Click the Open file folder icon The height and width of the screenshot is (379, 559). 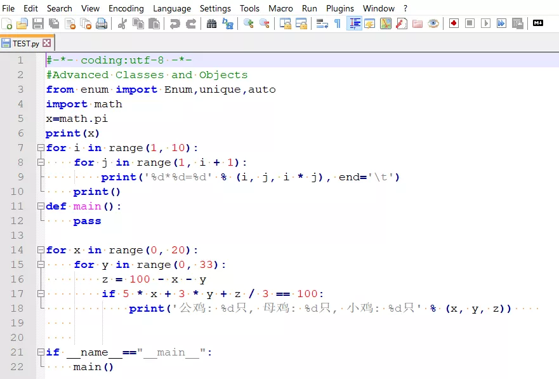(22, 24)
